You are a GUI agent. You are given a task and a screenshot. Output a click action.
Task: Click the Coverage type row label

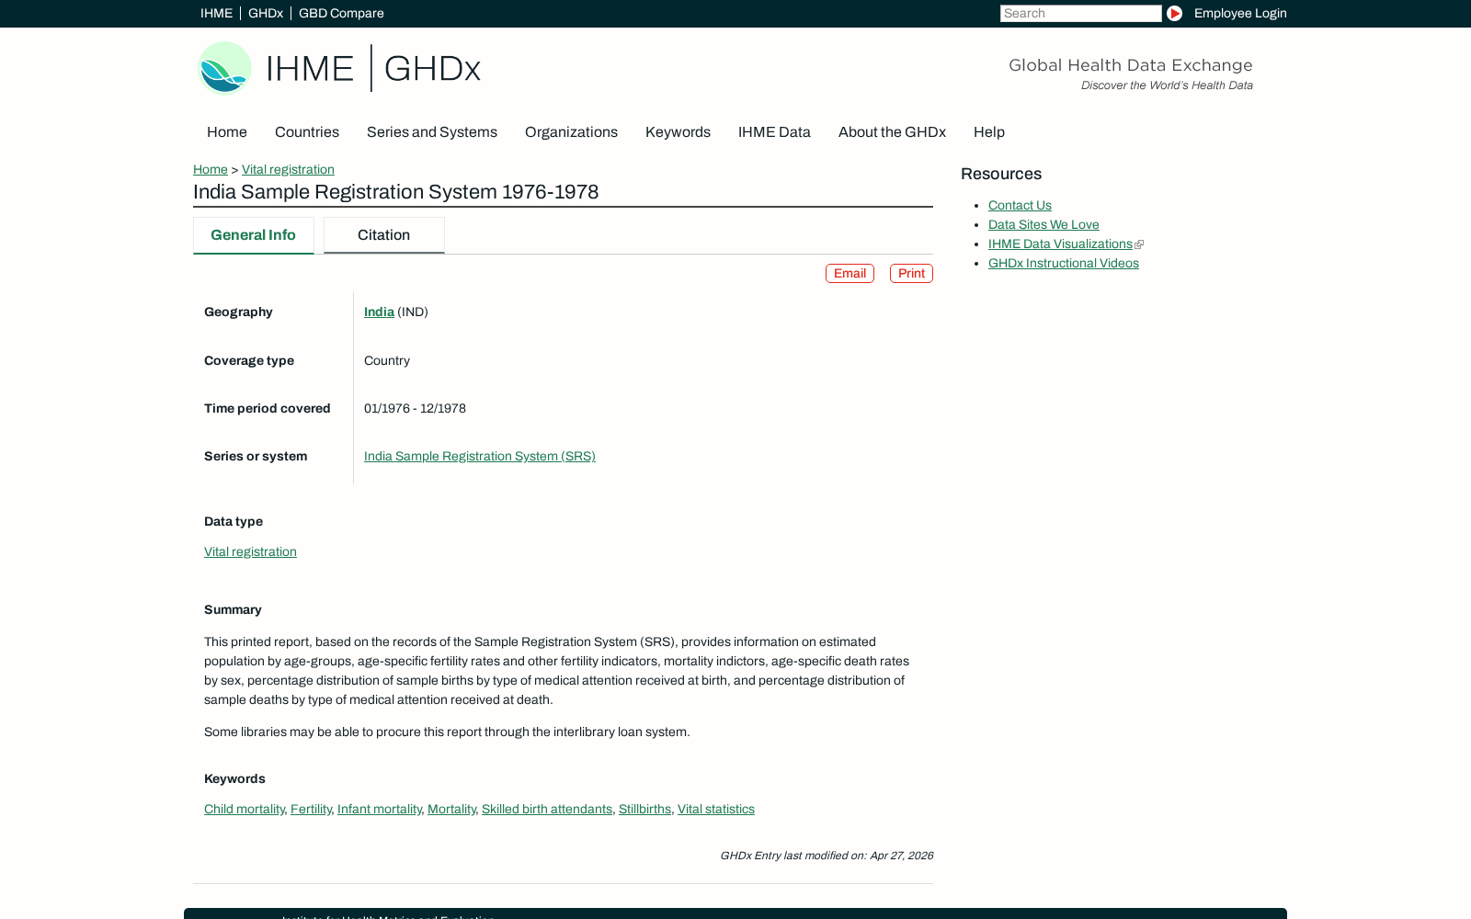pyautogui.click(x=249, y=361)
